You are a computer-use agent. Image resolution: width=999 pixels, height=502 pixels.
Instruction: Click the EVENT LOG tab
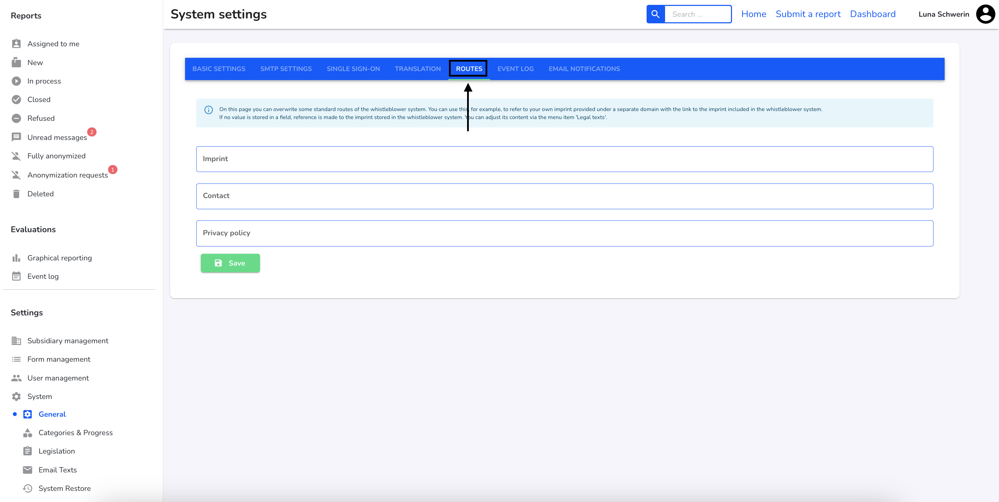pos(516,69)
